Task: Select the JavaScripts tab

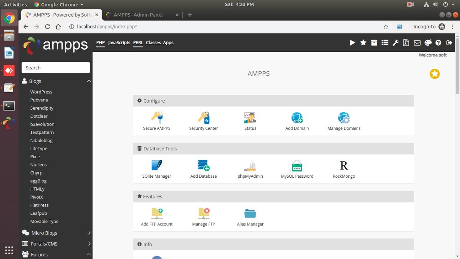Action: [x=119, y=42]
